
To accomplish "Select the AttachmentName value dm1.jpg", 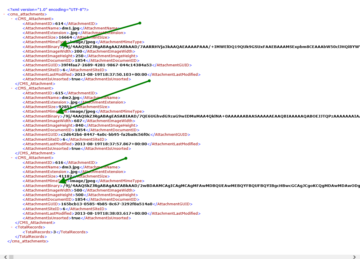I will click(71, 28).
